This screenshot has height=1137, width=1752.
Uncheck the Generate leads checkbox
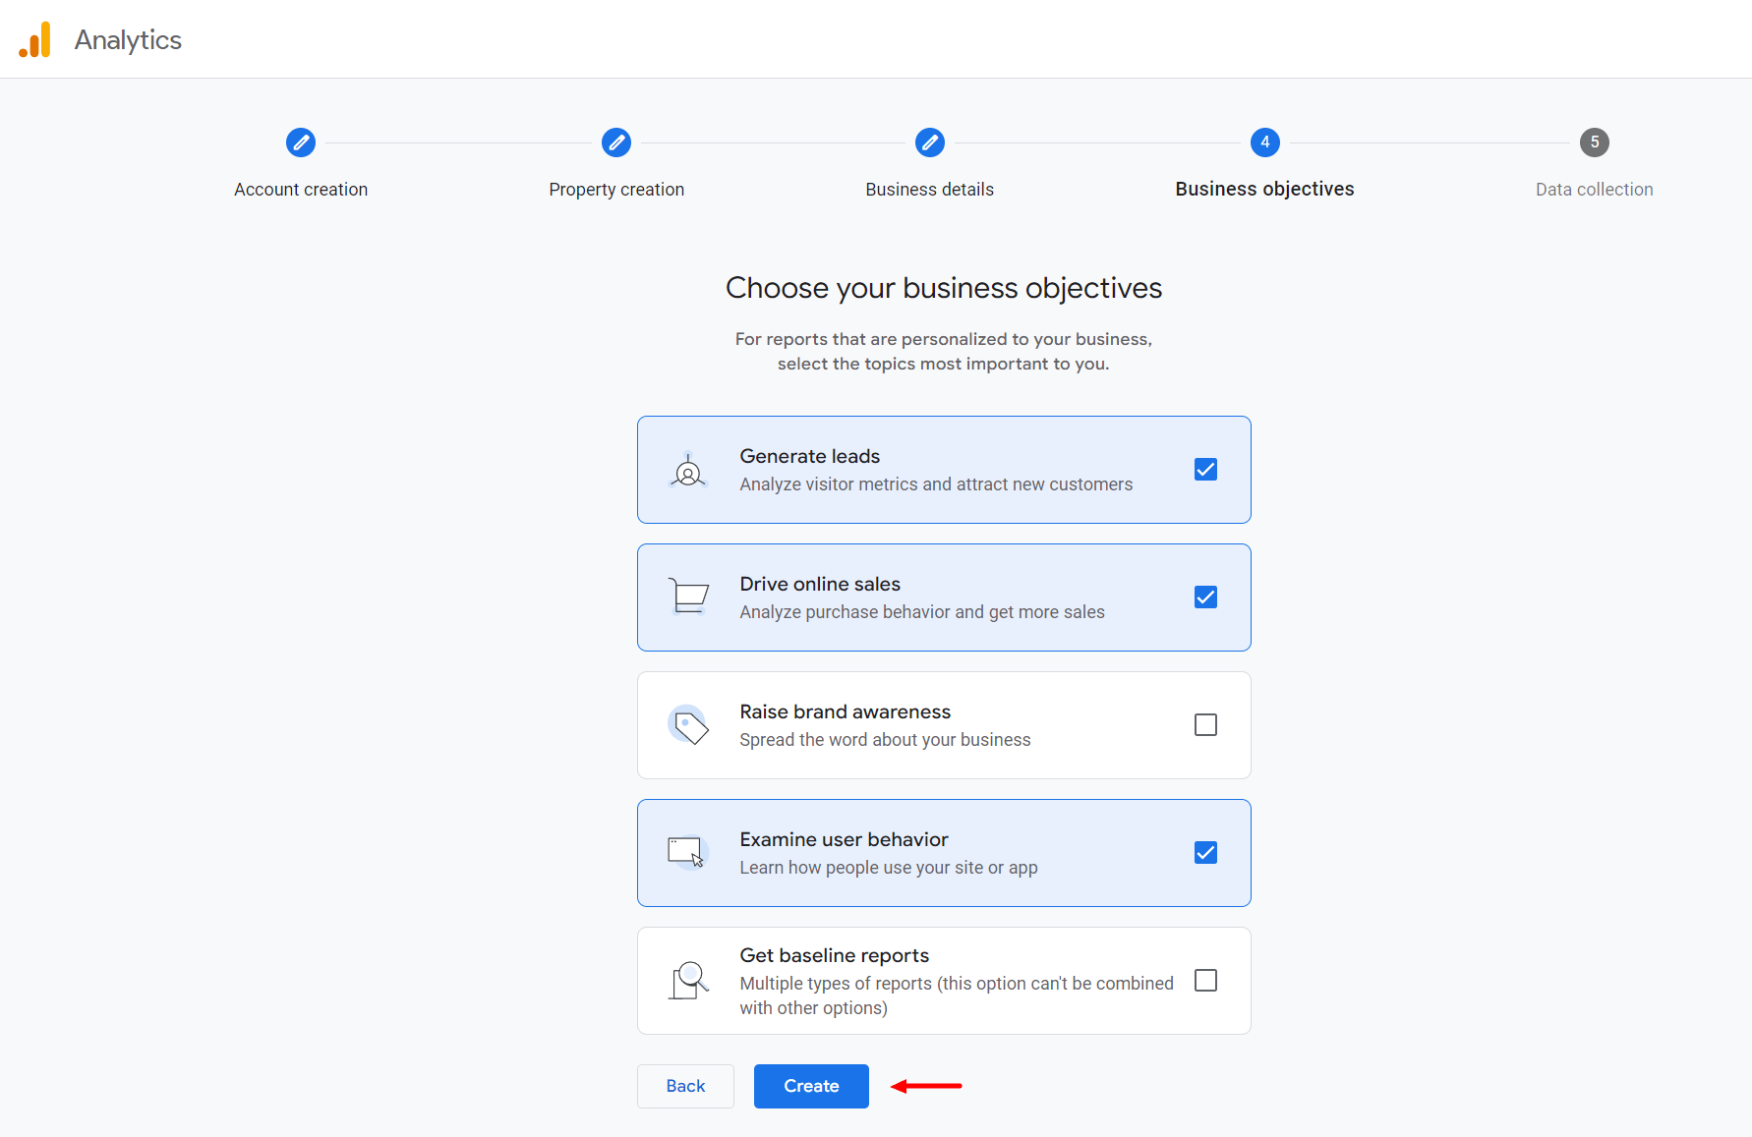click(1205, 470)
